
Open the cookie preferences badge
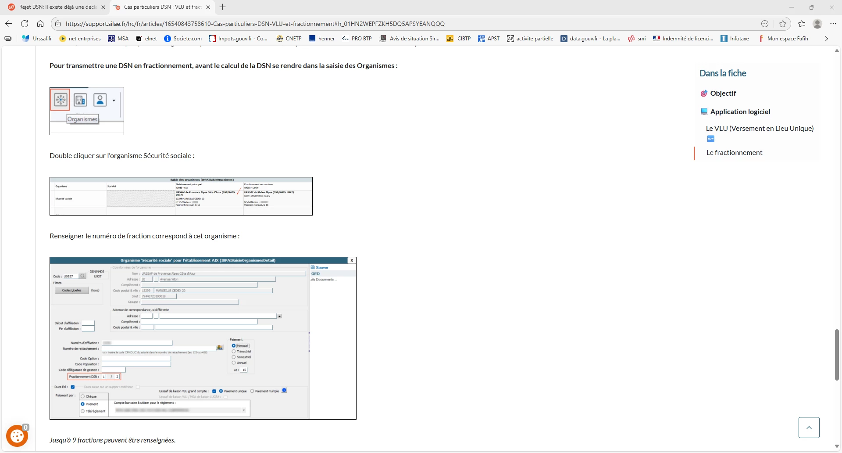pos(17,436)
